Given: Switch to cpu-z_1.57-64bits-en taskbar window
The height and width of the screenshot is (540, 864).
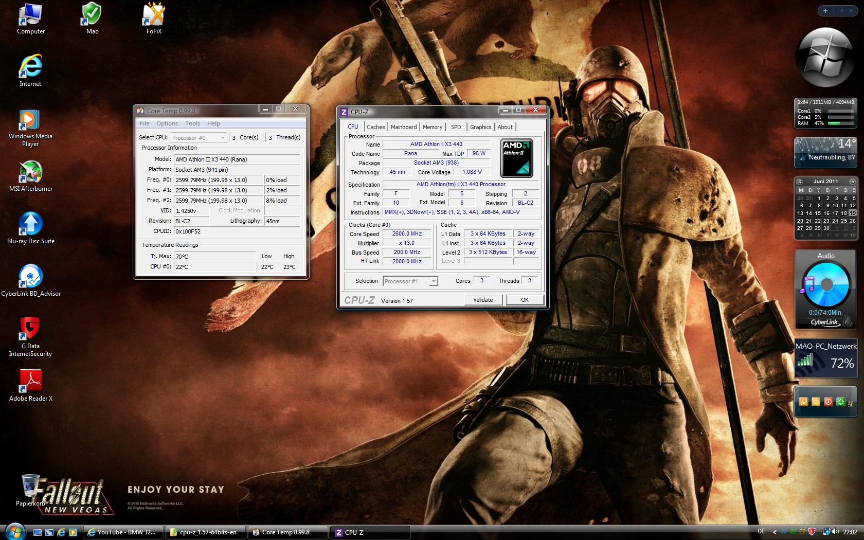Looking at the screenshot, I should point(207,532).
